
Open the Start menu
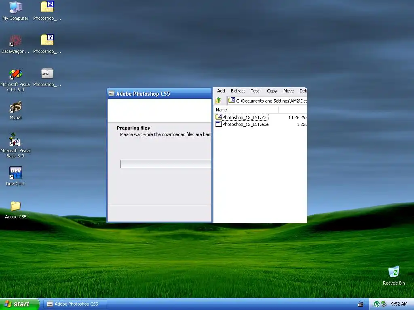(x=19, y=304)
